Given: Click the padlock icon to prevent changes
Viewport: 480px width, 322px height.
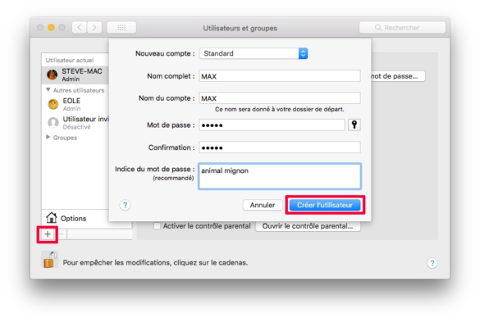Looking at the screenshot, I should coord(49,260).
